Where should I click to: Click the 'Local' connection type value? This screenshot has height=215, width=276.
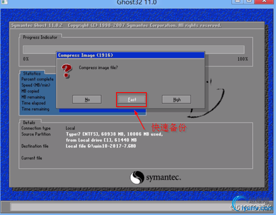[70, 128]
